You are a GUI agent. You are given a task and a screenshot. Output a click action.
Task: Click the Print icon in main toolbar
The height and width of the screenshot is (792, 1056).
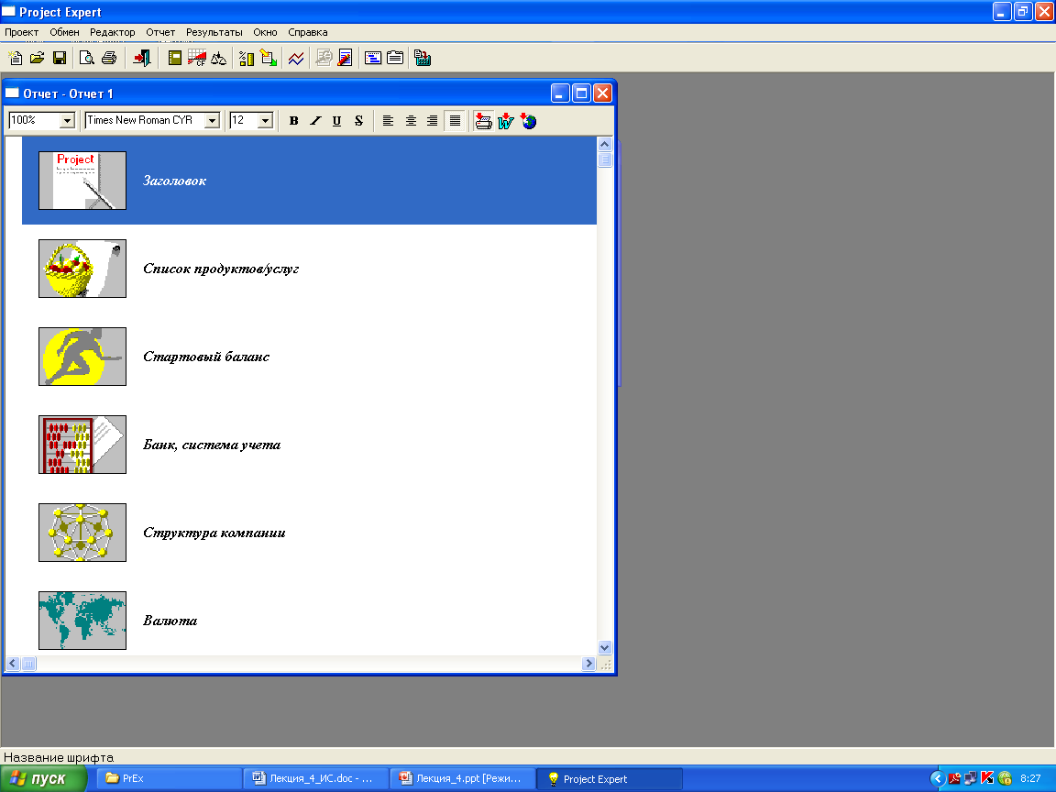pos(108,59)
